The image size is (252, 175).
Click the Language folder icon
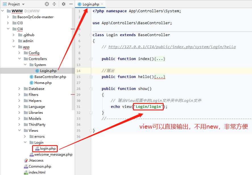click(x=26, y=107)
